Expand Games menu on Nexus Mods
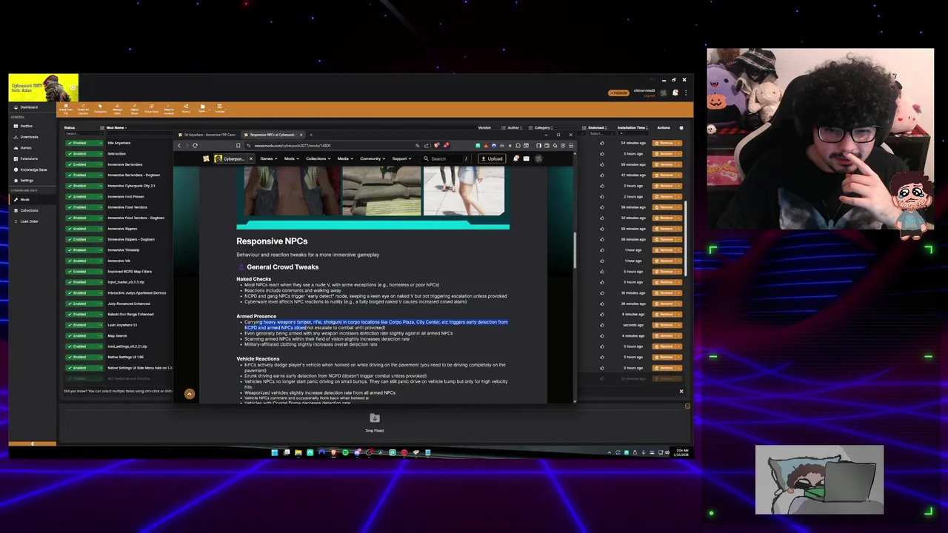948x533 pixels. click(x=270, y=158)
